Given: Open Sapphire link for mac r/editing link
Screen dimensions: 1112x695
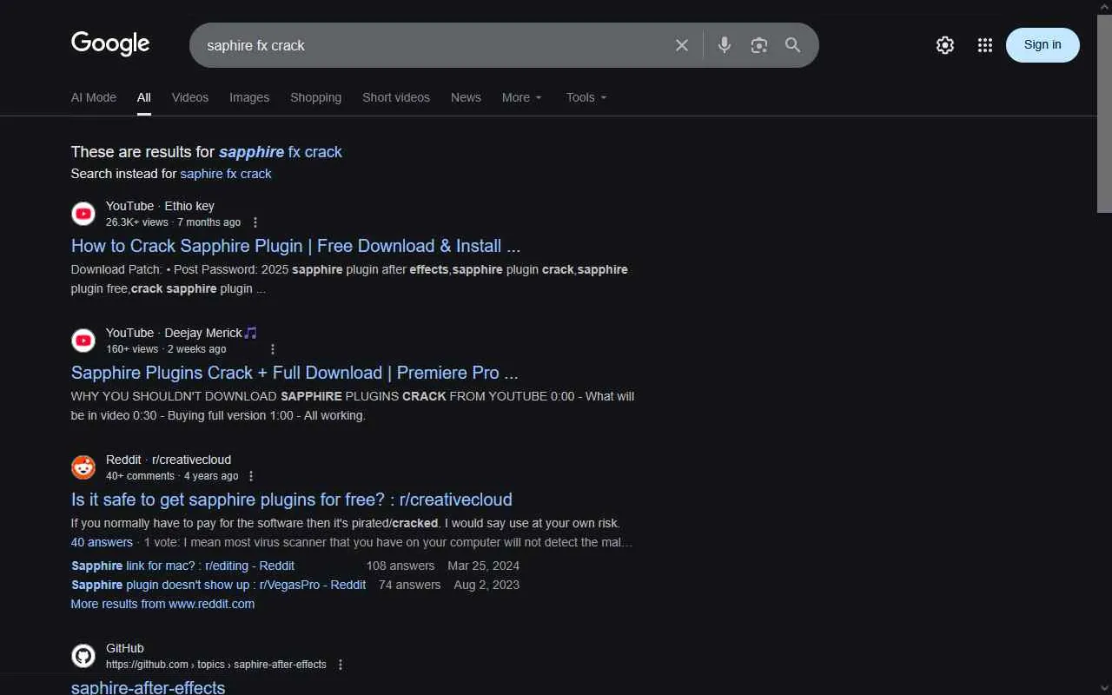Looking at the screenshot, I should 182,566.
